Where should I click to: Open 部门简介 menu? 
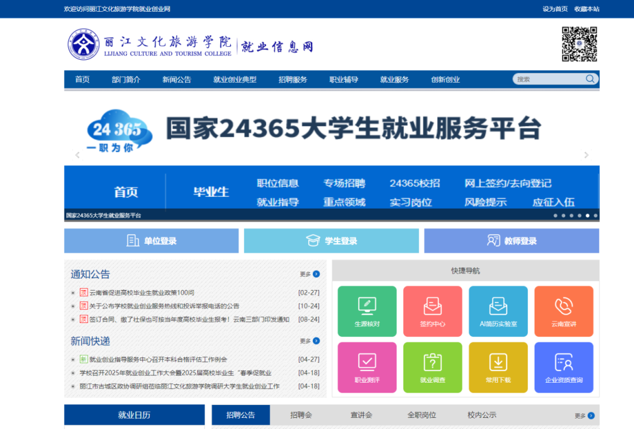pos(126,80)
